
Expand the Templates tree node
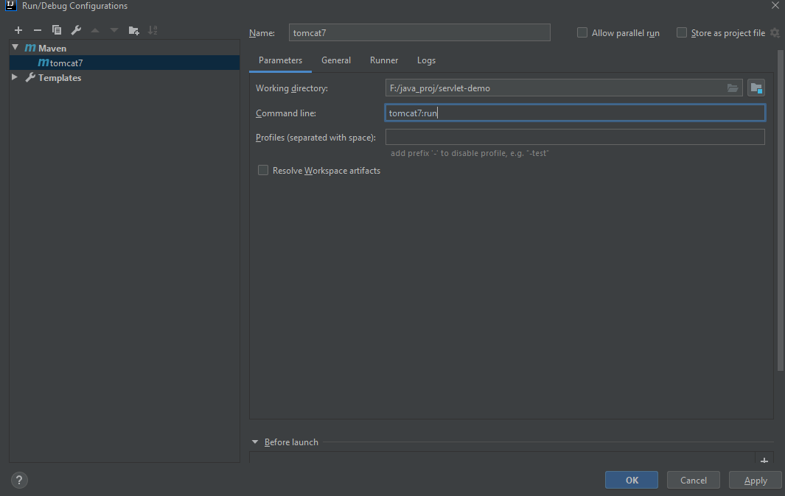(x=15, y=77)
